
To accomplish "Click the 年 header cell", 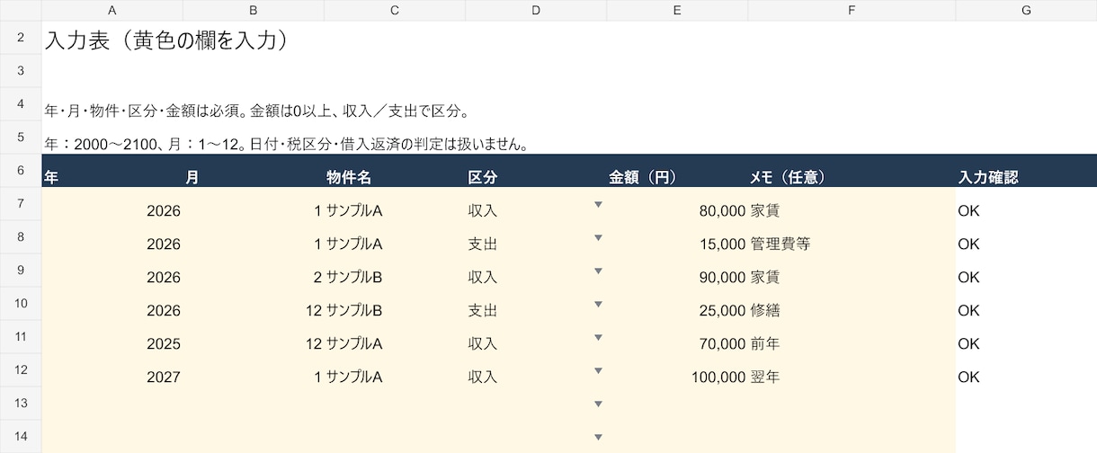I will (x=112, y=171).
